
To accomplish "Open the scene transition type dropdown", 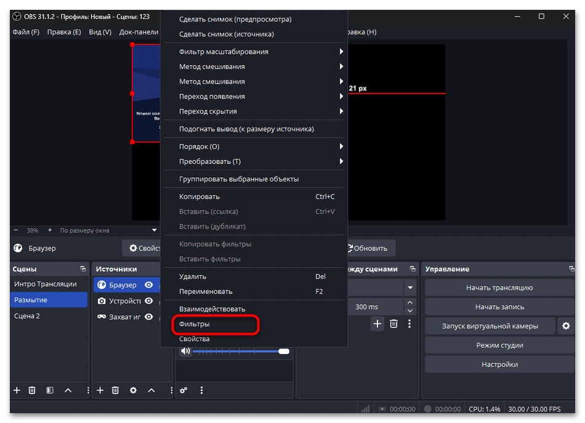I will pyautogui.click(x=410, y=288).
